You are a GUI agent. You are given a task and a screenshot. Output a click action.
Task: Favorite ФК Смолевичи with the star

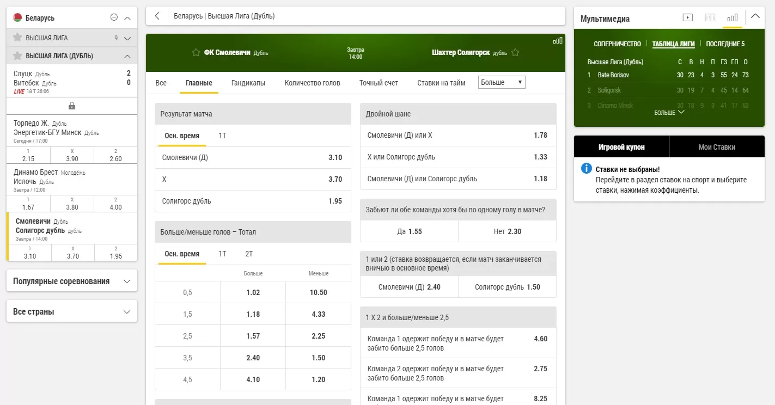196,53
